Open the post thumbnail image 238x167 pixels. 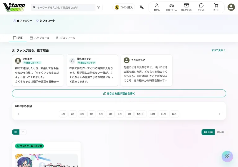tap(46, 160)
